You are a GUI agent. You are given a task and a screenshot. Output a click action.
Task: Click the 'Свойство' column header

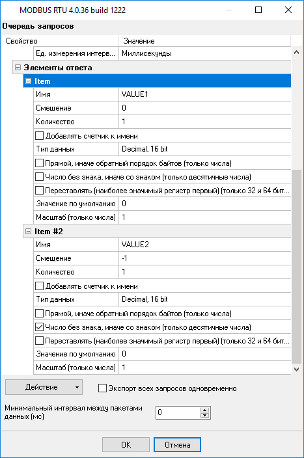tap(62, 41)
